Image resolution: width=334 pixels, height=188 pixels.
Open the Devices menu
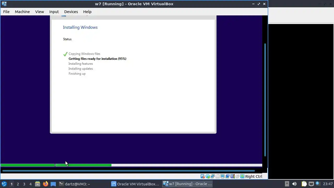point(71,12)
